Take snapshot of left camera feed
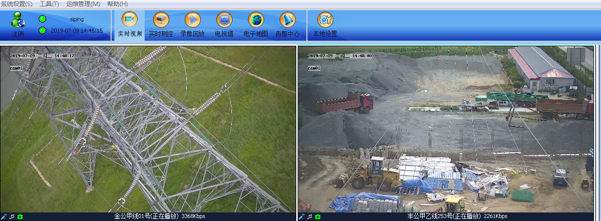 pyautogui.click(x=20, y=216)
